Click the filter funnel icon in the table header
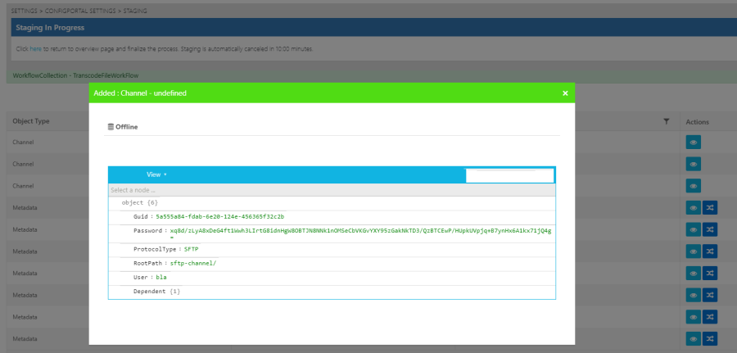The width and height of the screenshot is (737, 353). pos(667,121)
